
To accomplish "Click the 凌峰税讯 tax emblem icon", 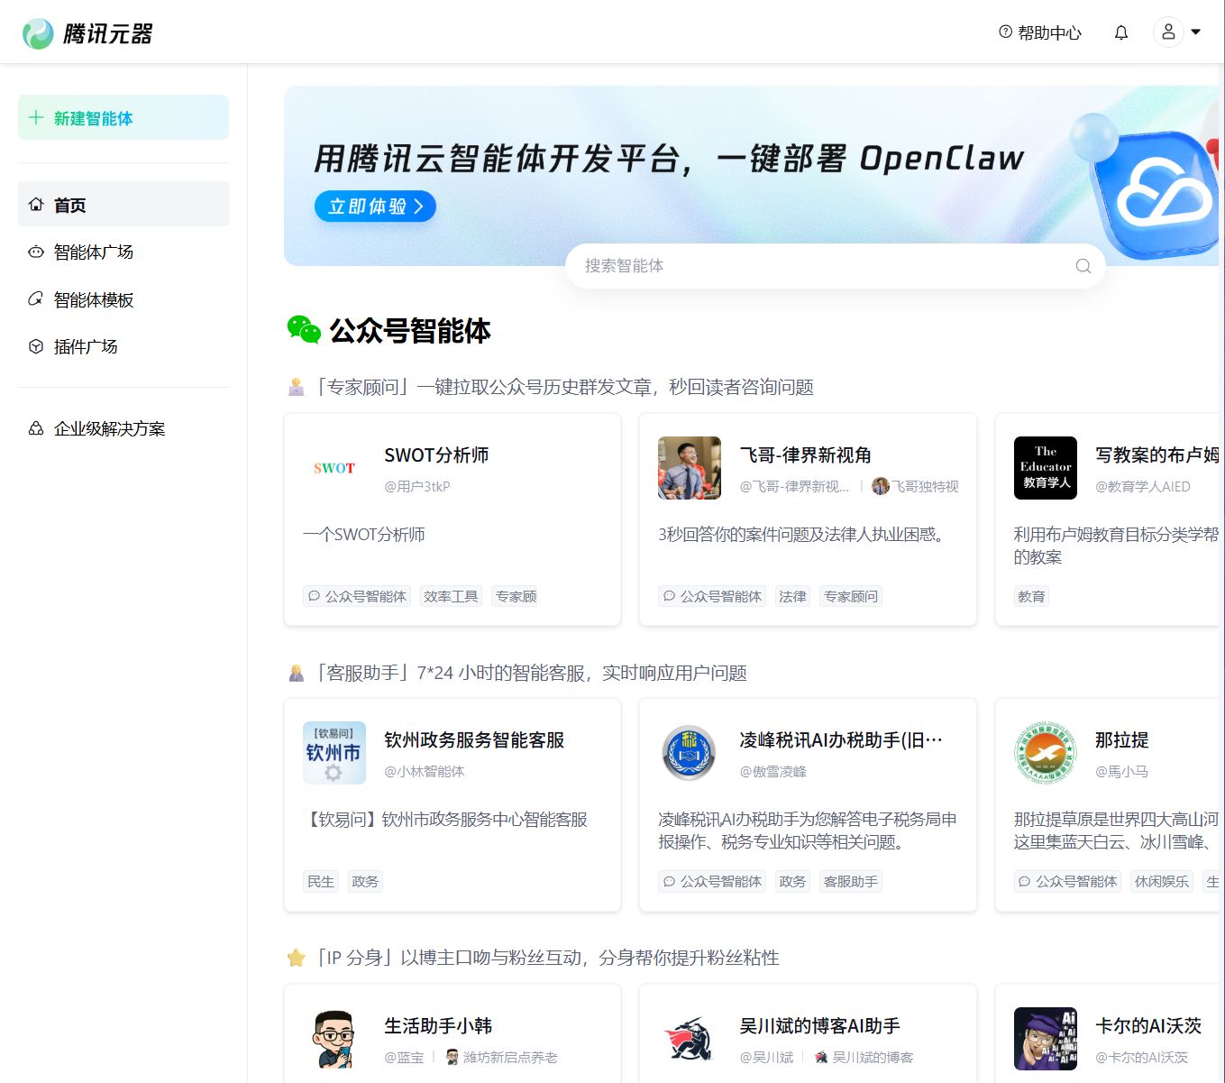I will [x=690, y=753].
